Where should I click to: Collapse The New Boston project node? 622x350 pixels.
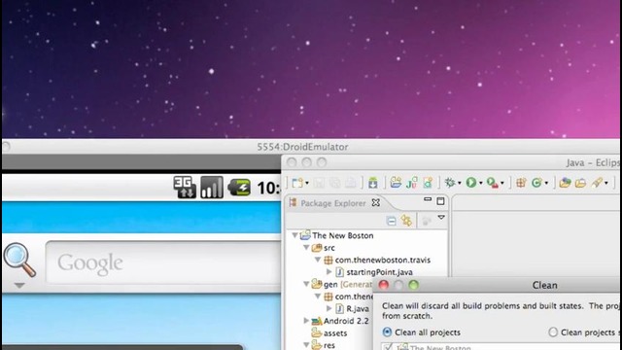(294, 235)
